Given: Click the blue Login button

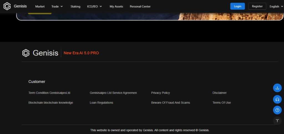Looking at the screenshot, I should click(x=237, y=6).
